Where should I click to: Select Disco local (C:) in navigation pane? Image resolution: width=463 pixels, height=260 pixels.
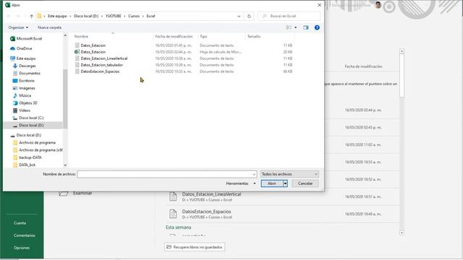click(x=31, y=118)
